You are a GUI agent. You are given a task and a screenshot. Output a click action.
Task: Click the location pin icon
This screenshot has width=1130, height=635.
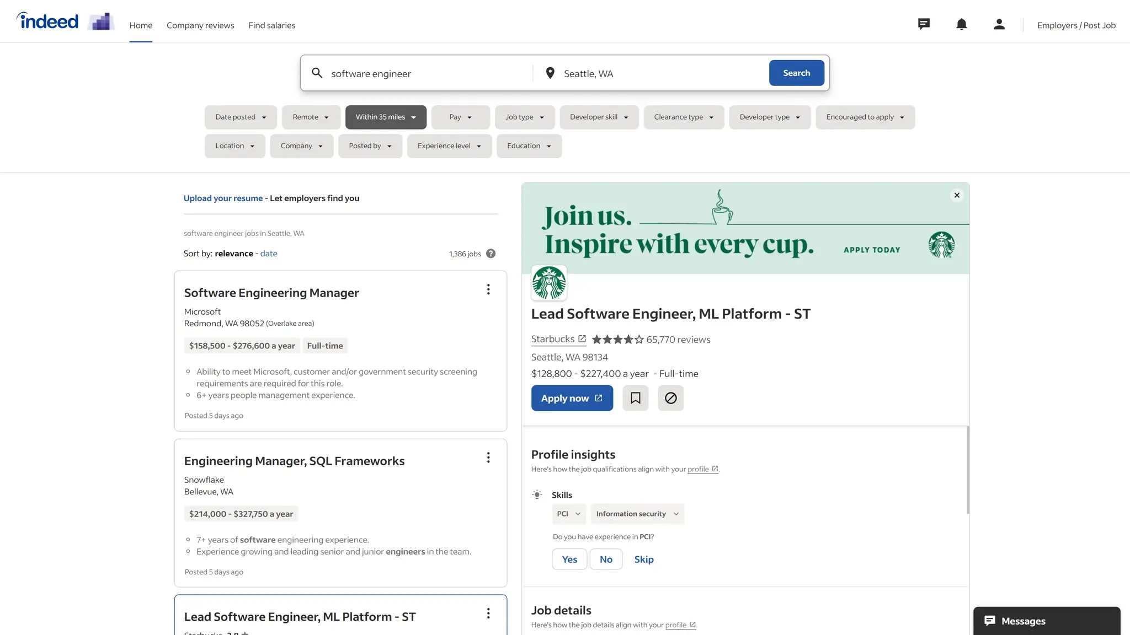[550, 73]
